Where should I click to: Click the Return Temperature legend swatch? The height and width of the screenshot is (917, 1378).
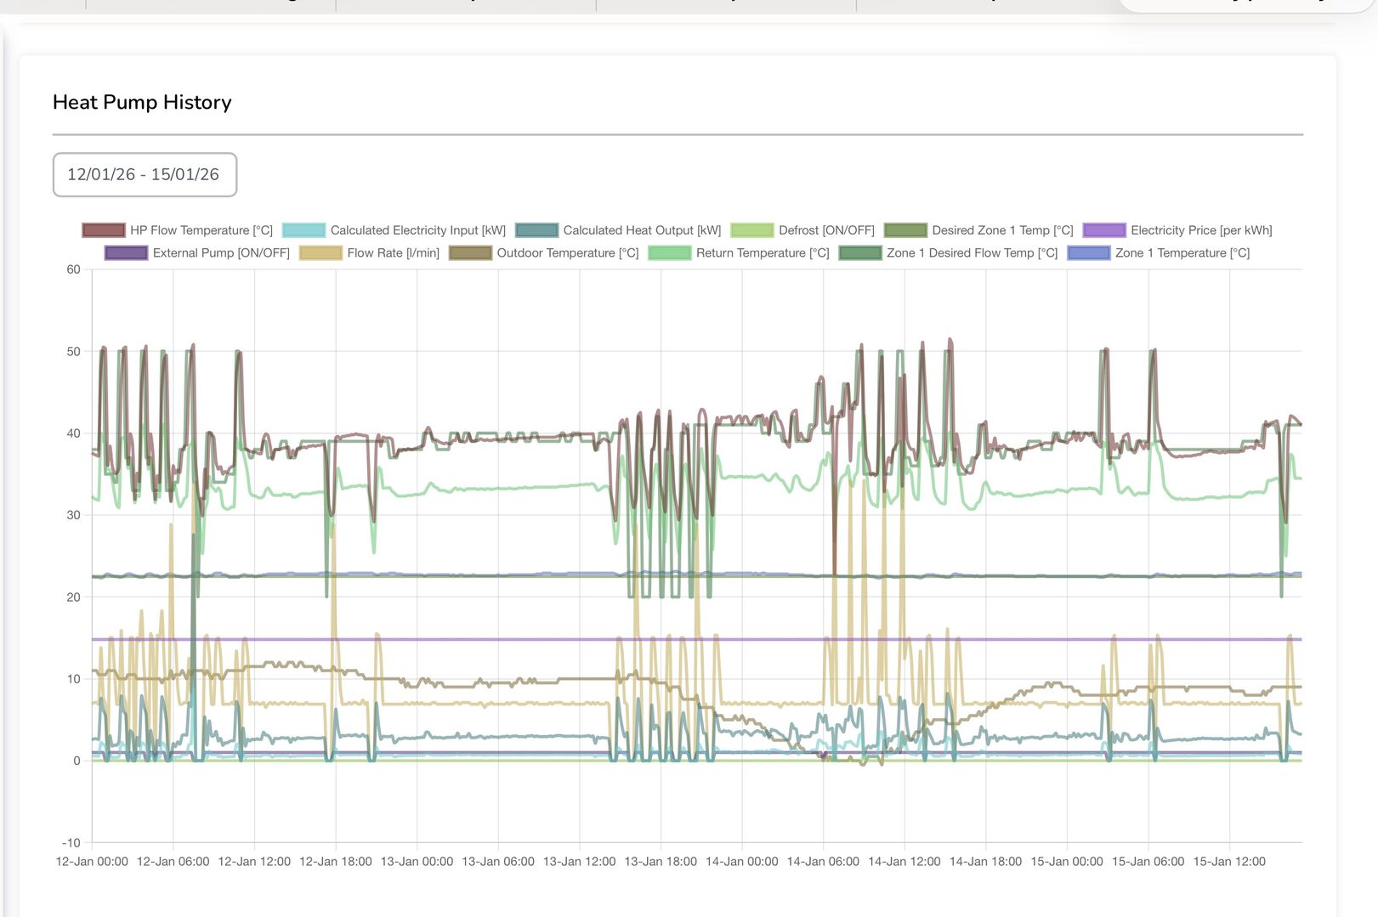click(669, 253)
